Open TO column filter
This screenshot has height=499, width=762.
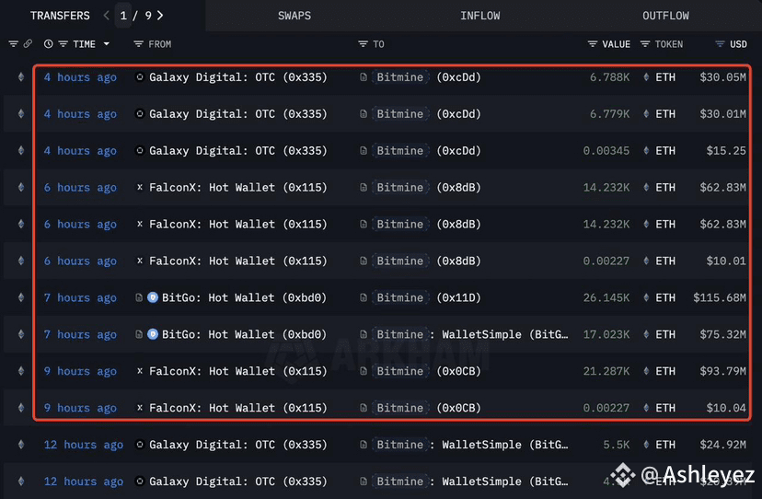point(363,44)
